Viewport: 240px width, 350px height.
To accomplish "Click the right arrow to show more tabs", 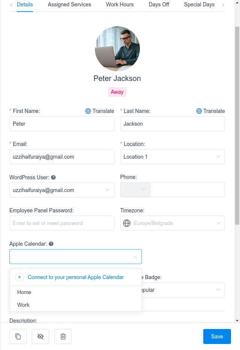I will (x=223, y=5).
